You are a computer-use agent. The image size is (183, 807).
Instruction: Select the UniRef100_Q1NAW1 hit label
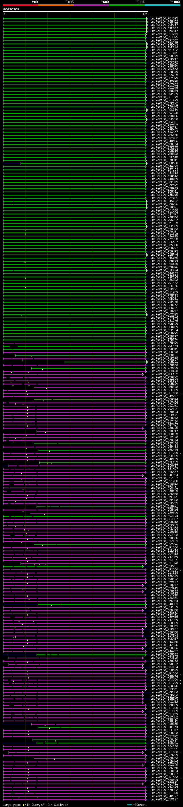[164, 507]
